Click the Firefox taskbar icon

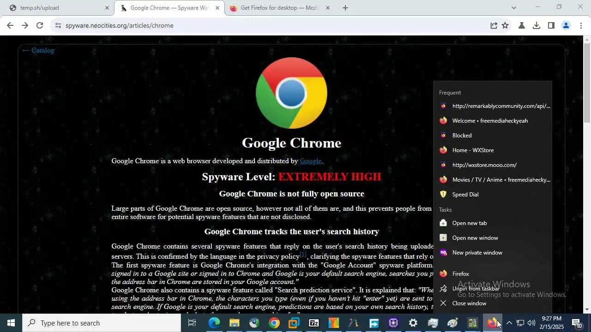(493, 323)
